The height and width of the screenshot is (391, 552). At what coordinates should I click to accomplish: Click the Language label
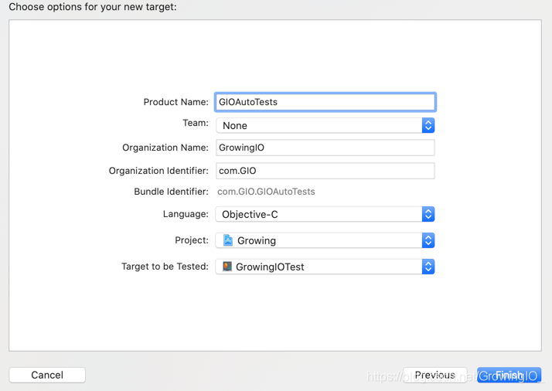(186, 214)
